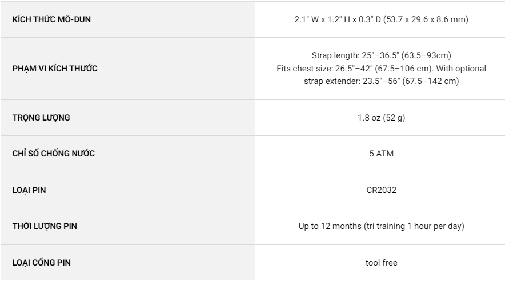
Task: Click the "1 hour per day" text
Action: 435,226
